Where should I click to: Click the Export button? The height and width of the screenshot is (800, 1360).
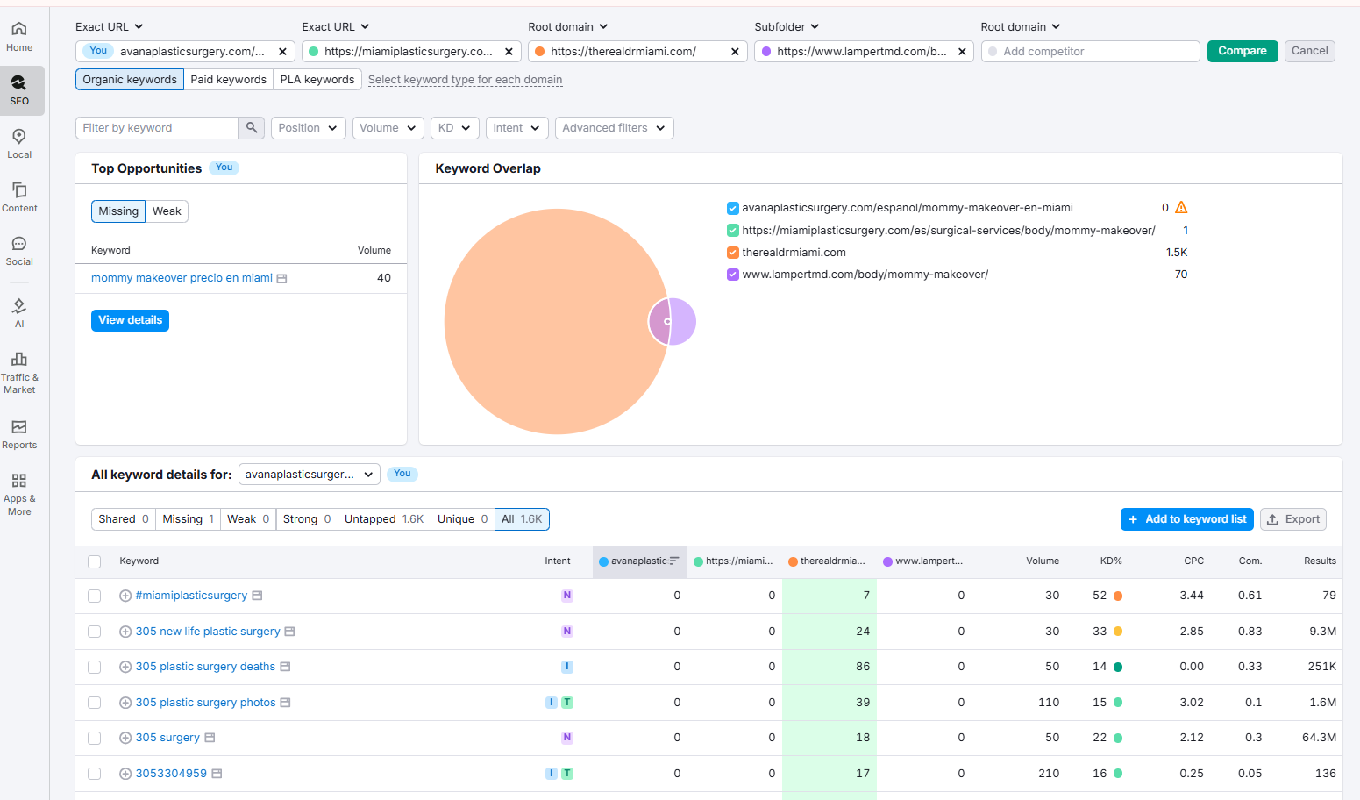pos(1293,519)
